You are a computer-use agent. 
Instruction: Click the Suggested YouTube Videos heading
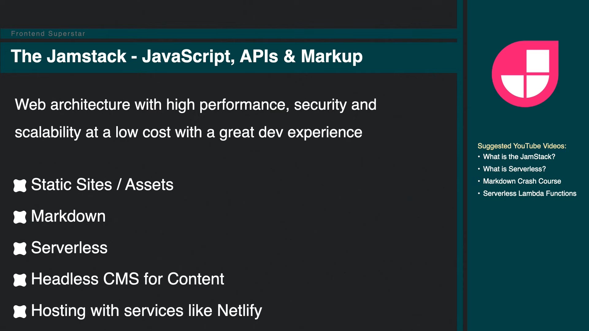point(522,146)
